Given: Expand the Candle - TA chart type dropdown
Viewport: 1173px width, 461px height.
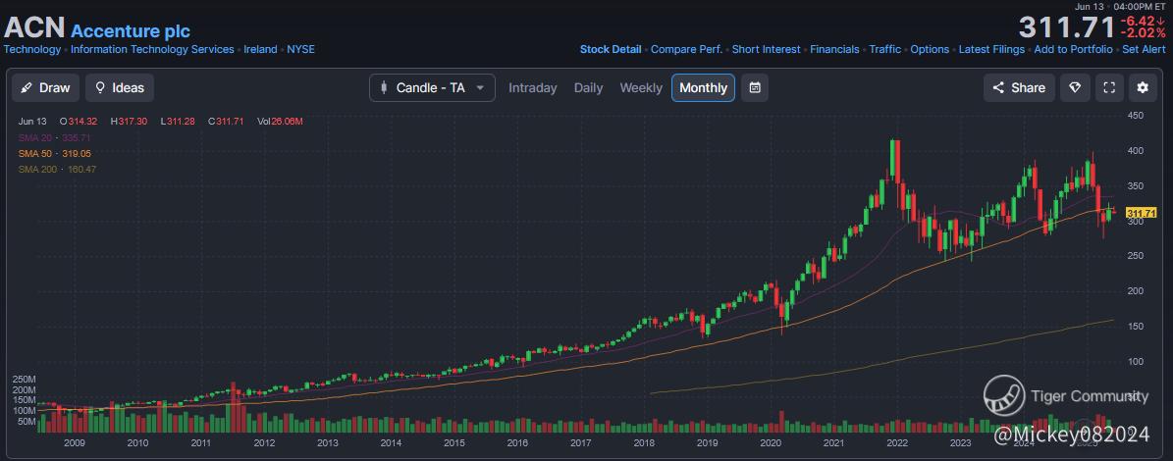Looking at the screenshot, I should coord(432,87).
